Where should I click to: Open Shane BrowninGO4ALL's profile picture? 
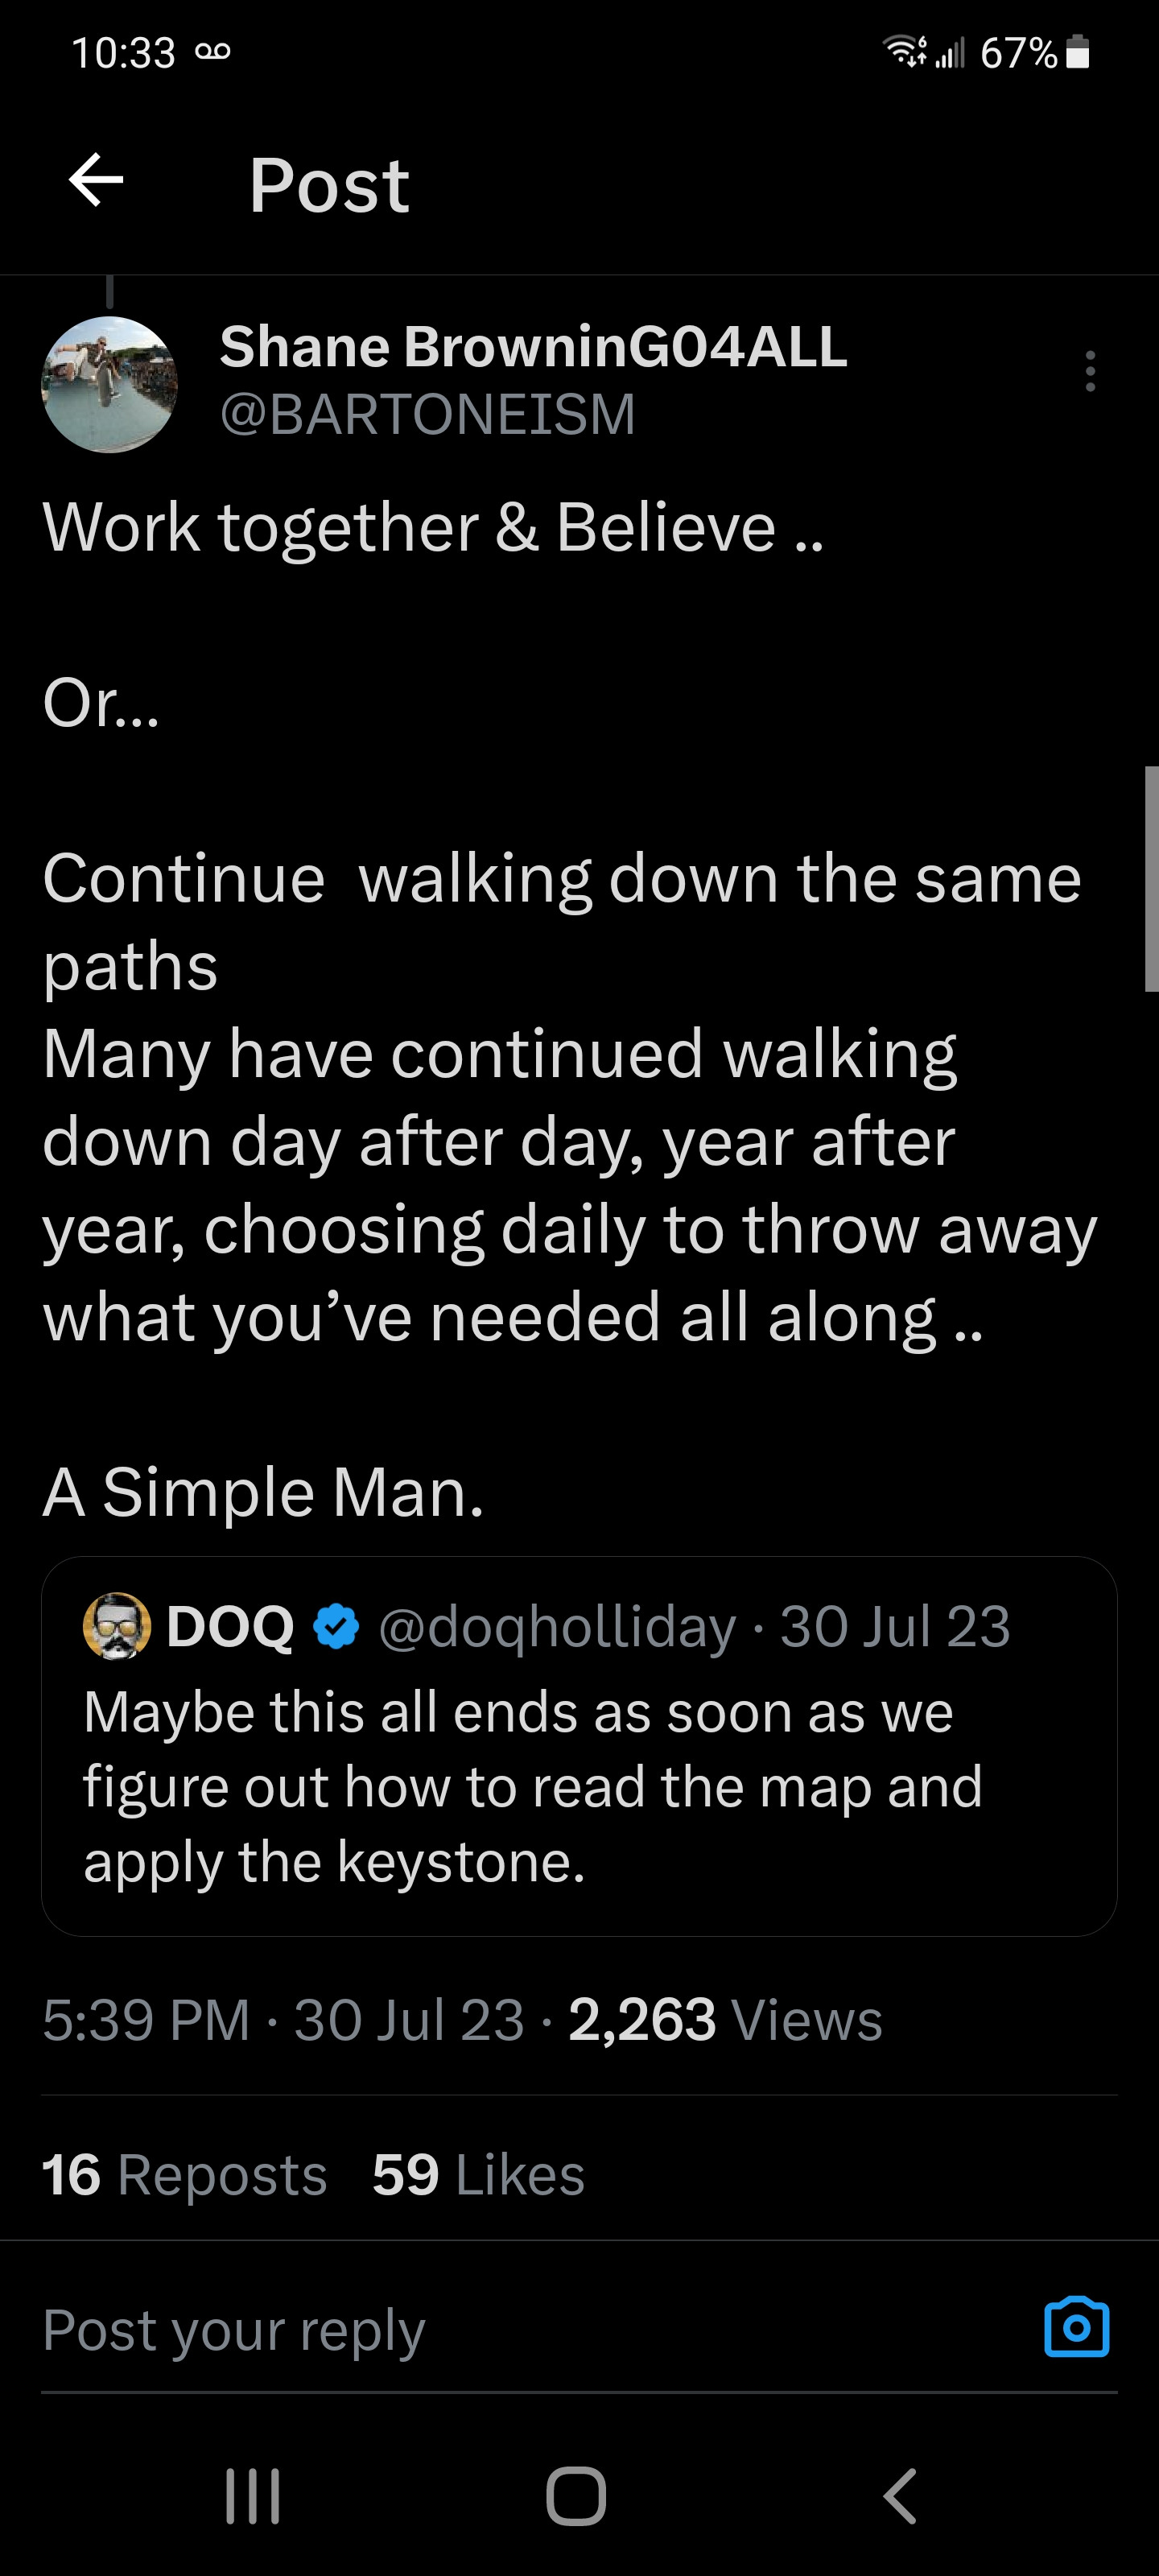click(x=110, y=385)
